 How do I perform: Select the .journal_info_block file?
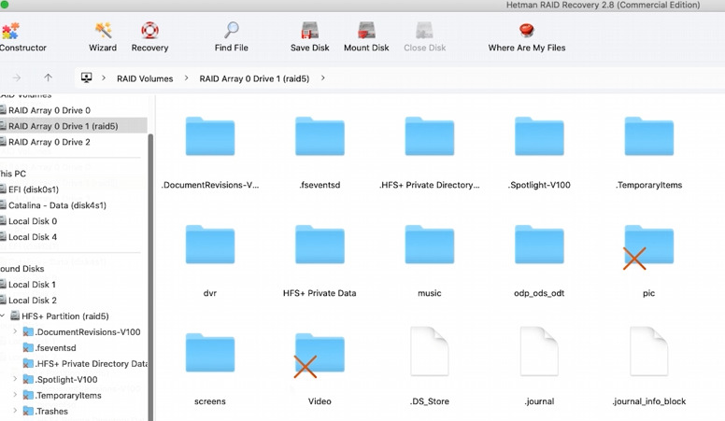(648, 352)
